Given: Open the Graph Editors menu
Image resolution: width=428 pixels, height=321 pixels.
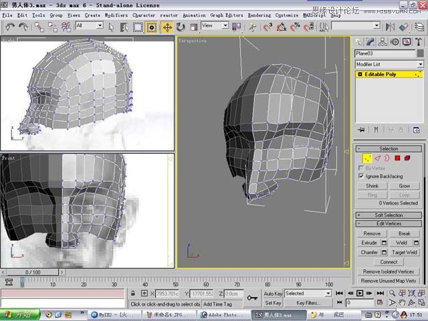Looking at the screenshot, I should point(227,15).
